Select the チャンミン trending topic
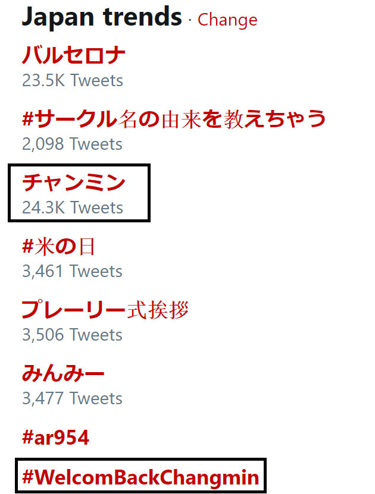Screen dimensions: 375x494 (x=74, y=183)
